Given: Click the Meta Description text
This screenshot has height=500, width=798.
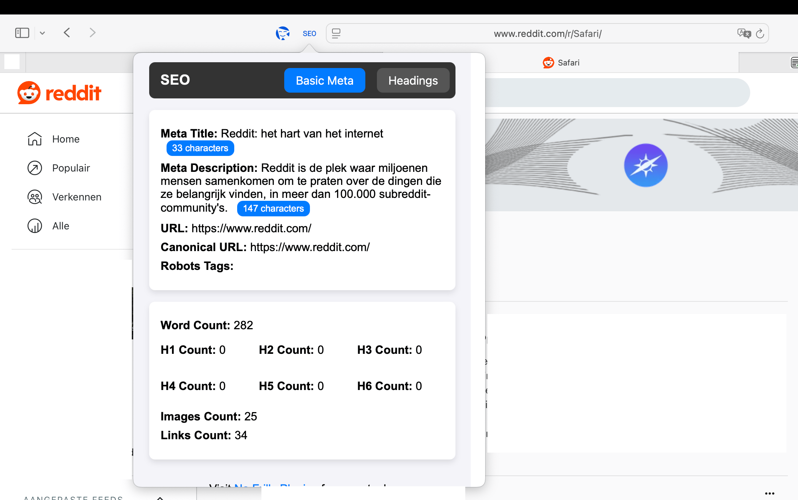Looking at the screenshot, I should [301, 188].
